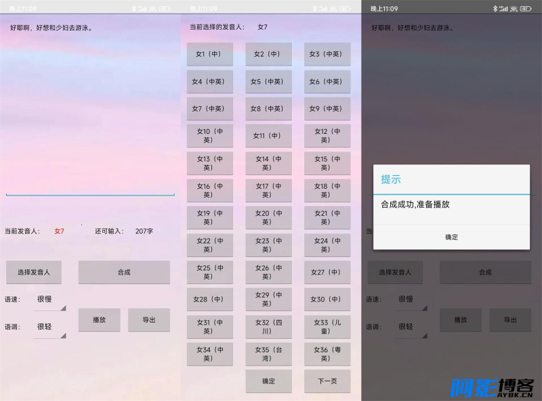Click the 207字 remaining characters counter
Image resolution: width=542 pixels, height=401 pixels.
(x=144, y=231)
